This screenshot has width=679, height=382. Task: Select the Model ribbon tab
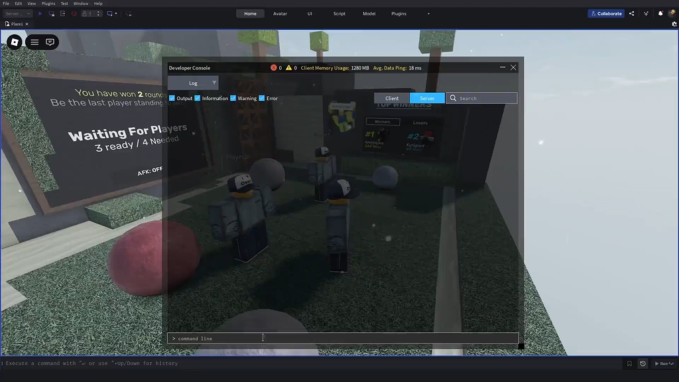(369, 13)
